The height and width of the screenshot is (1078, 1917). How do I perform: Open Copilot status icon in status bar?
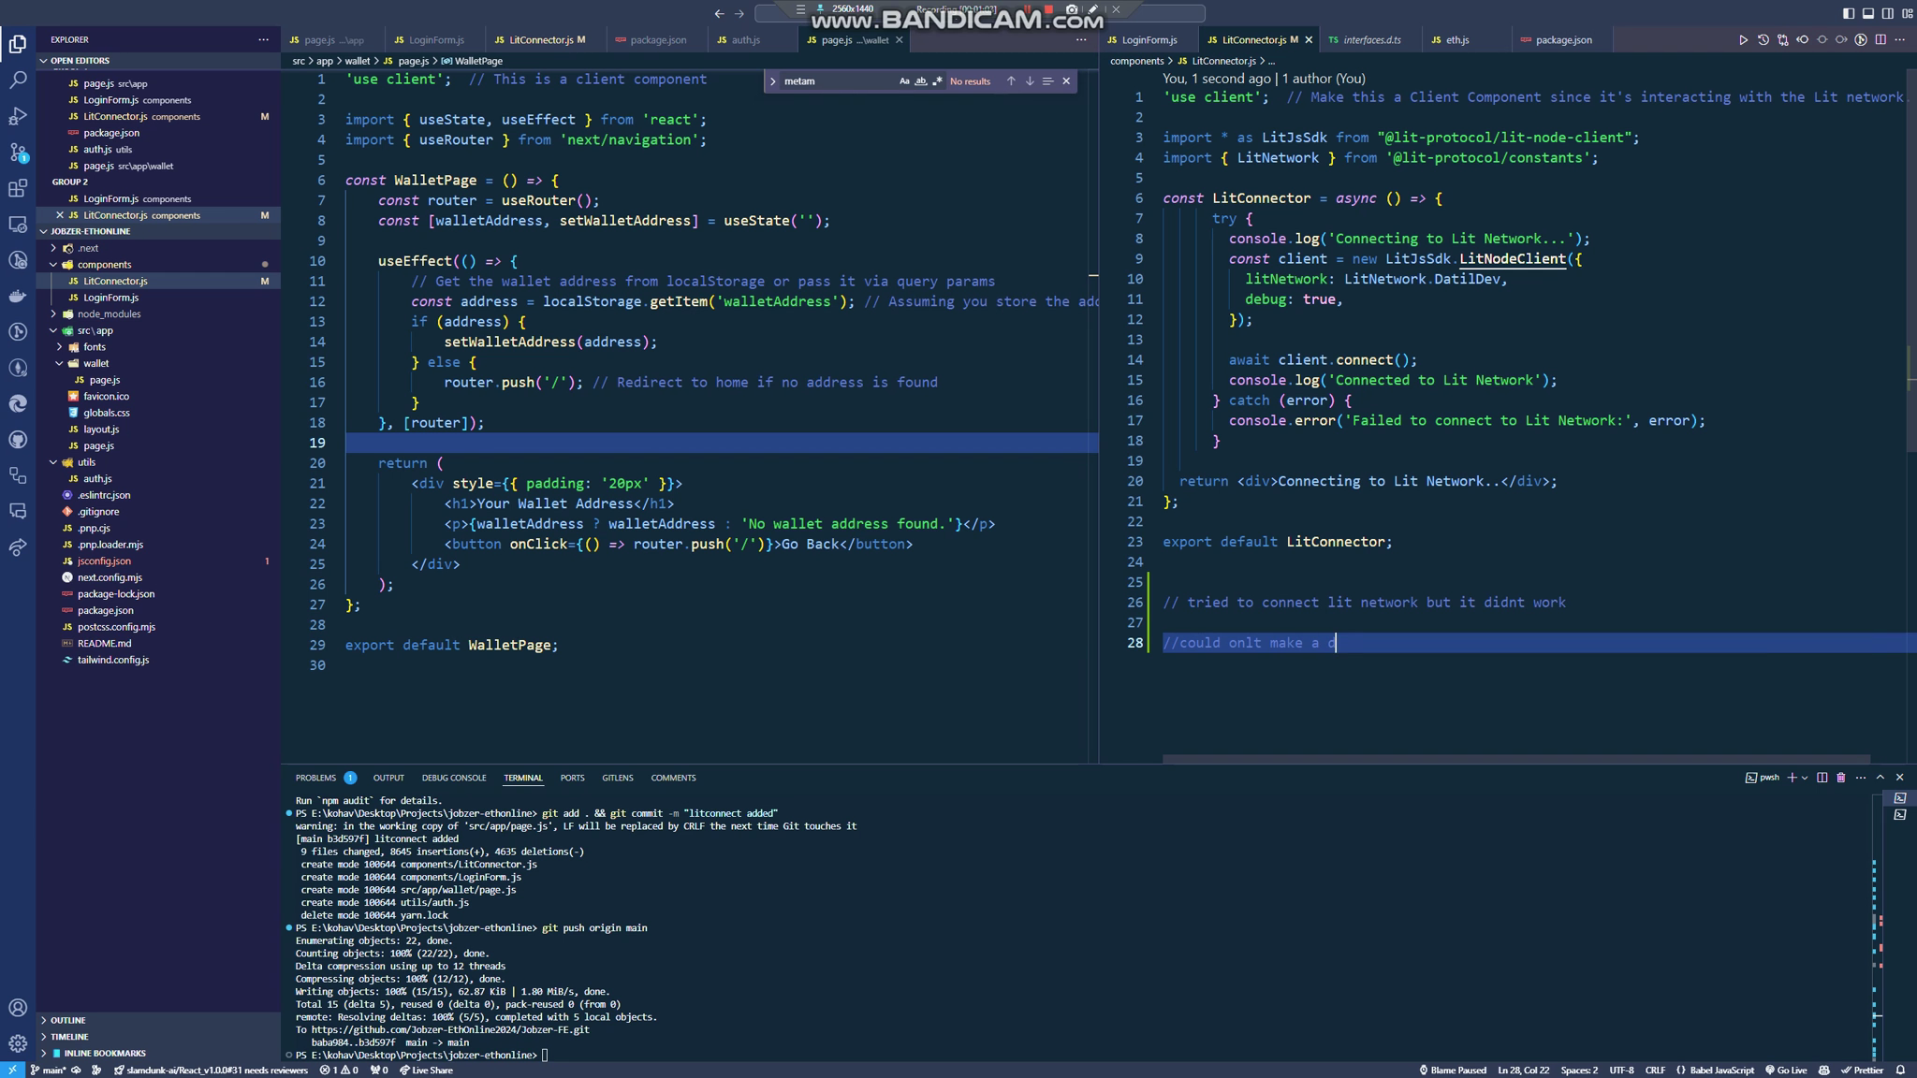tap(1824, 1070)
